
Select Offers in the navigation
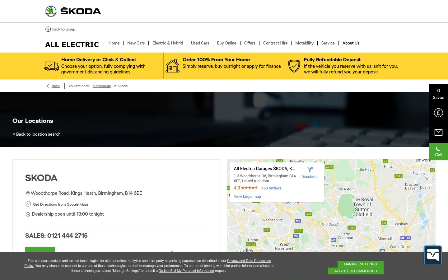(x=250, y=43)
